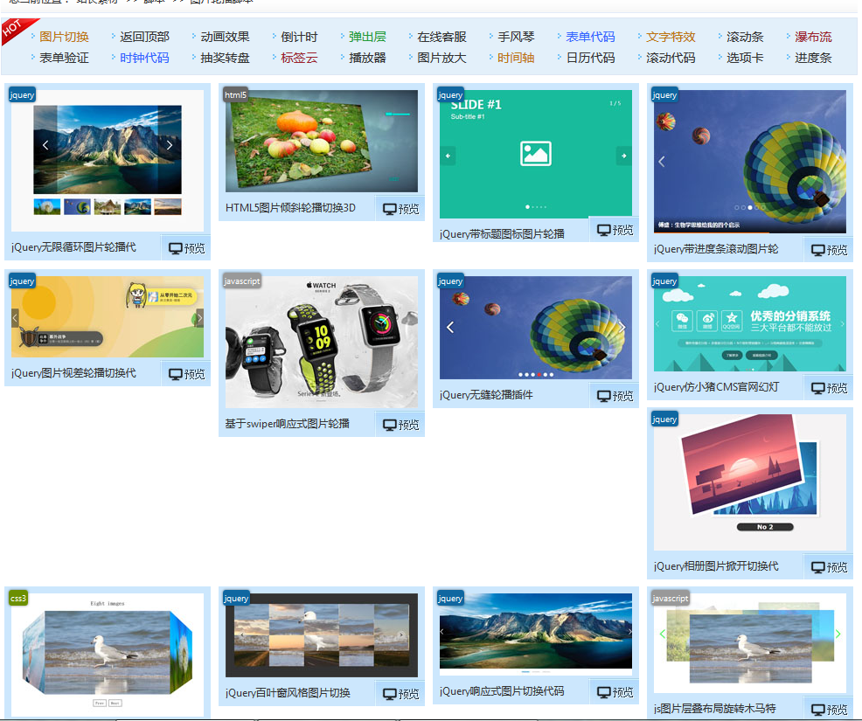Click the 文字特效 link
Image resolution: width=862 pixels, height=721 pixels.
(671, 37)
